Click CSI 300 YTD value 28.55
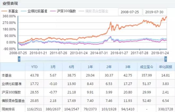The image size is (175, 112). 34,92
